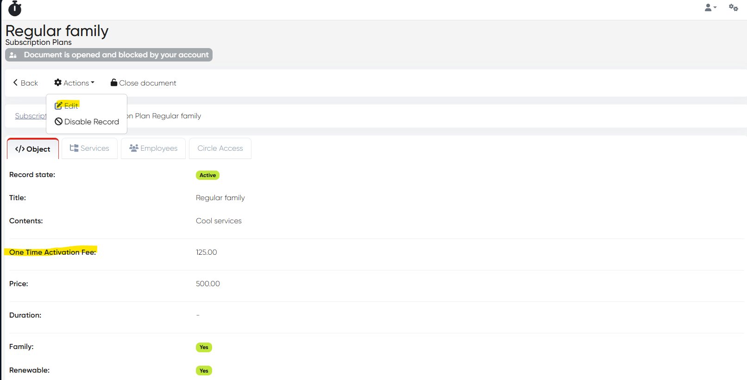The width and height of the screenshot is (747, 380).
Task: Click the Edit pencil icon
Action: [x=58, y=106]
